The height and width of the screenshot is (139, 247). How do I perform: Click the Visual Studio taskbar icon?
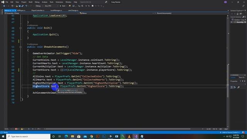[135, 136]
